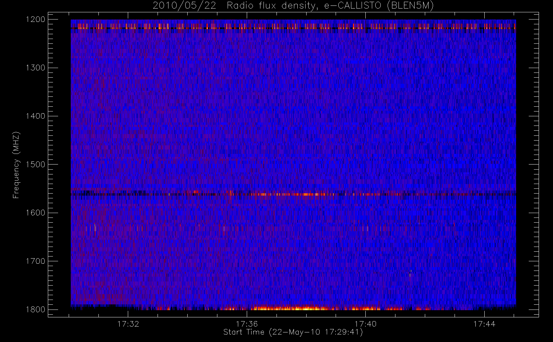Click the 1400 frequency tick label
This screenshot has width=553, height=342.
[36, 116]
